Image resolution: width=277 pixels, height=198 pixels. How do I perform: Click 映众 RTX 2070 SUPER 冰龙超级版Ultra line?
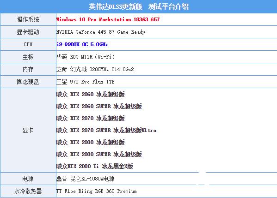point(106,130)
